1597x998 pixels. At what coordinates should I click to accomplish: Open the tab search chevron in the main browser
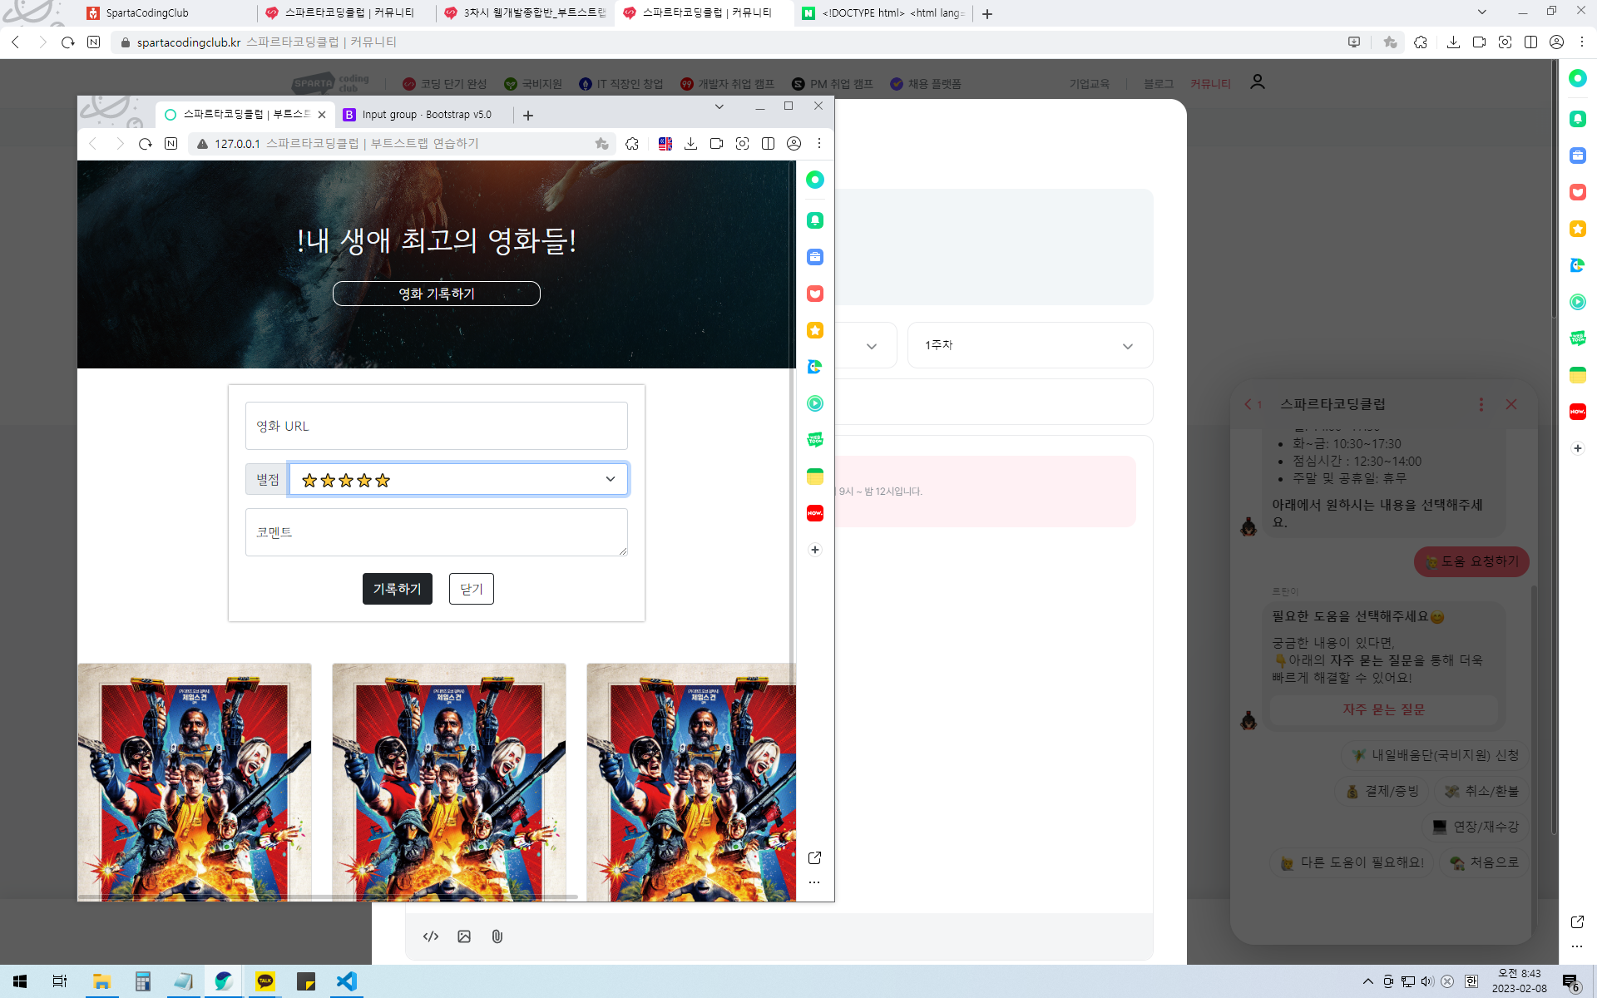tap(1481, 12)
